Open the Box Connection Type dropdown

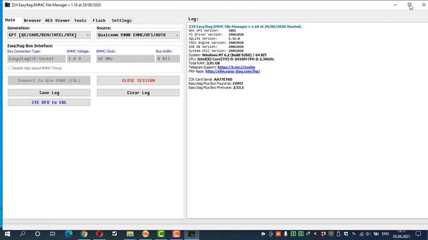(36, 59)
